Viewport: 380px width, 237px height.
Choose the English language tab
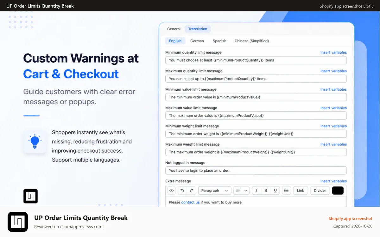point(175,41)
